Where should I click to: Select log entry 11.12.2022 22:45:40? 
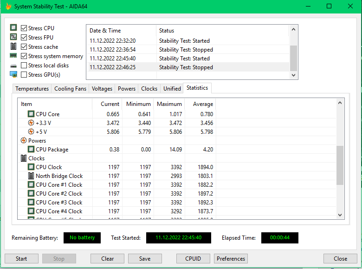188,58
